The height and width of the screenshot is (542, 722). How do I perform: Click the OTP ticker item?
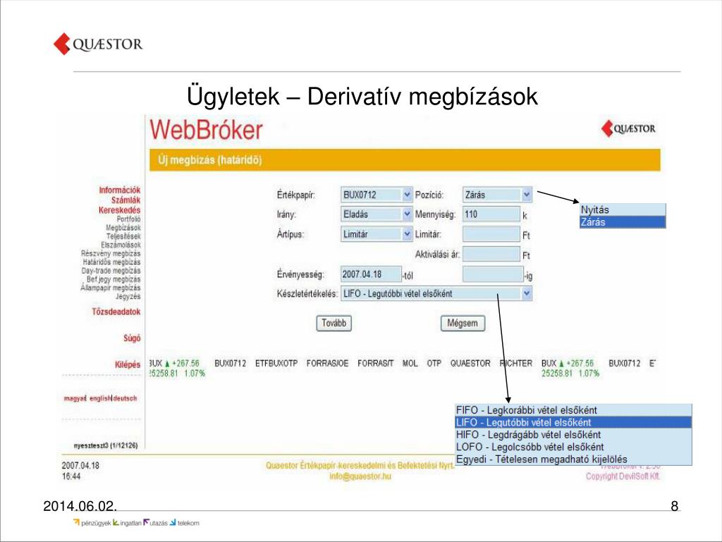pos(434,363)
